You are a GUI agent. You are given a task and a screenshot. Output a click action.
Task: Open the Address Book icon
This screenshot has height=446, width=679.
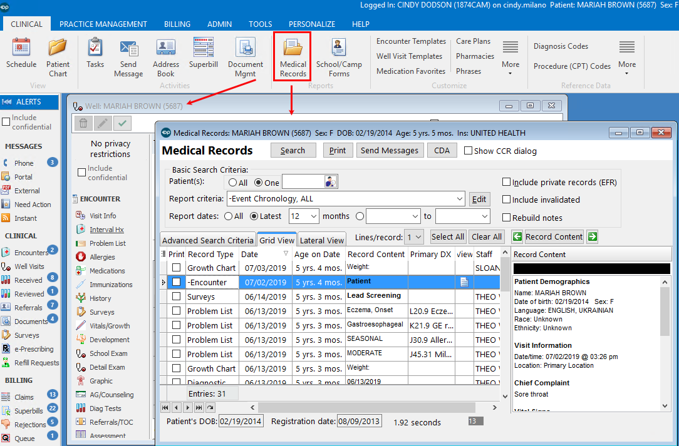pos(165,47)
